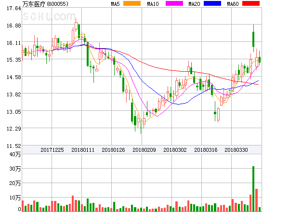Click the 20180302 date label
Viewport: 289px width, 212px height.
(175, 150)
